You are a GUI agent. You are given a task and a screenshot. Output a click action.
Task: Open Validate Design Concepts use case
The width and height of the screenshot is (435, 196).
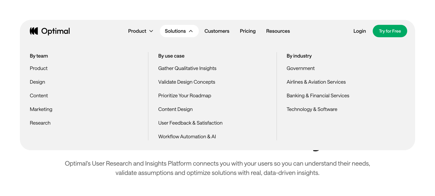186,82
